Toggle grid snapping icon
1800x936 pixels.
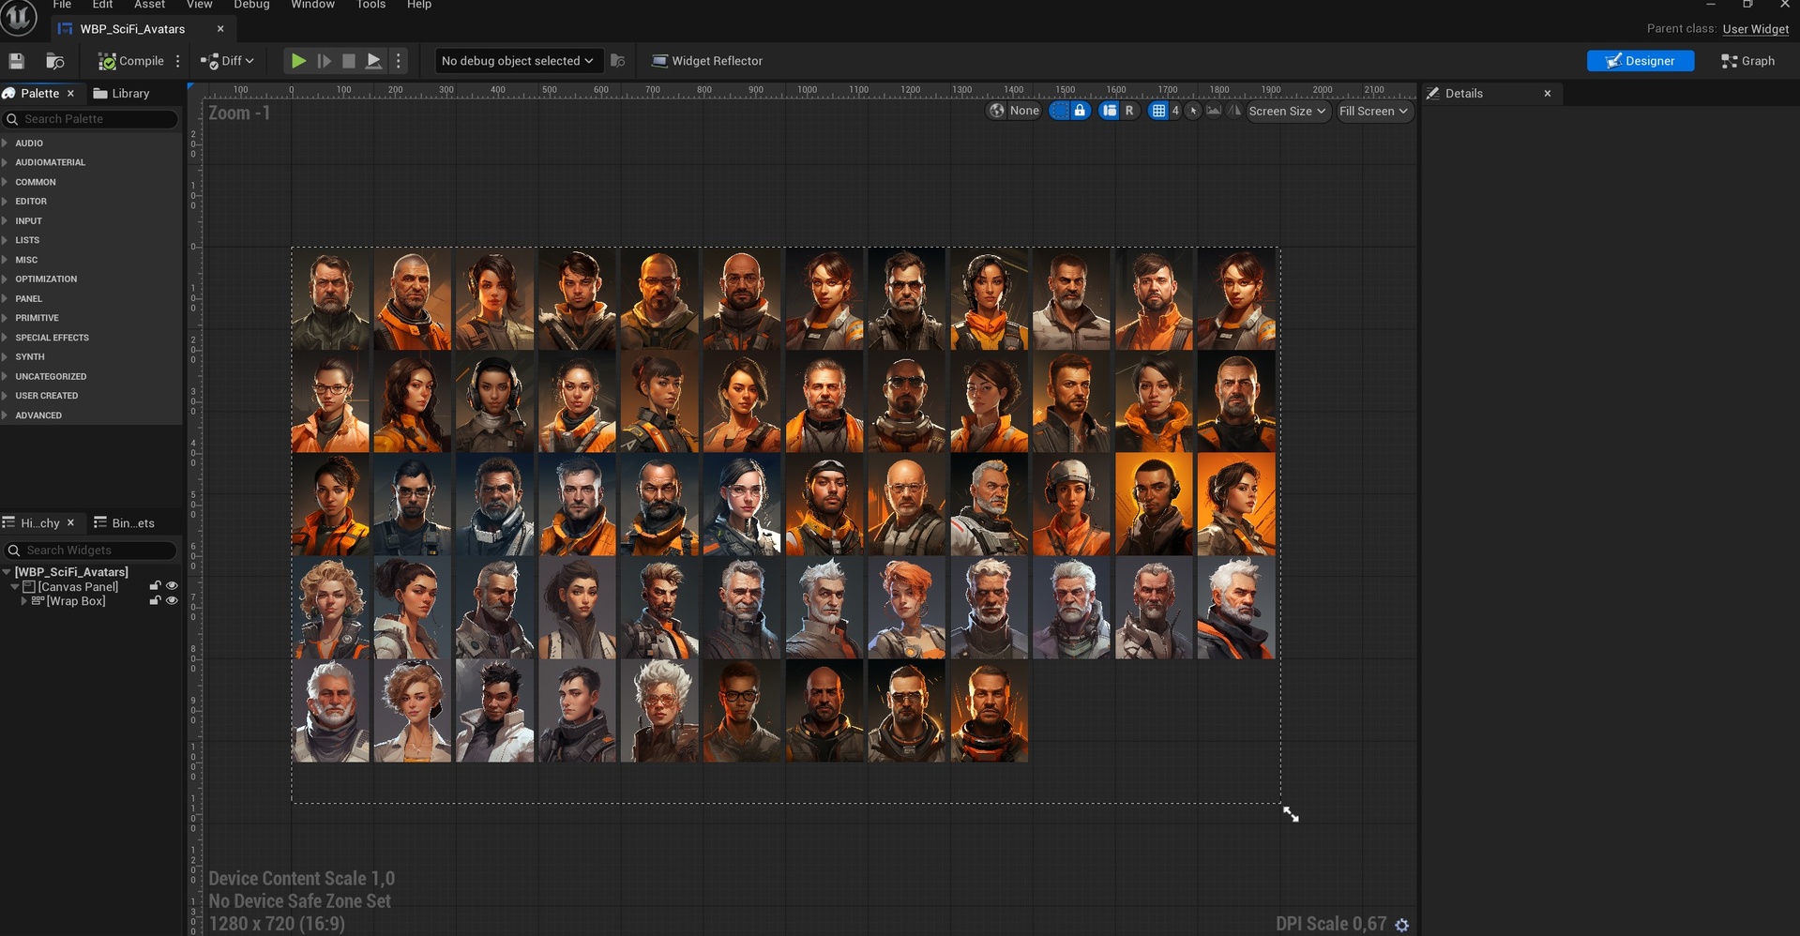click(x=1158, y=111)
